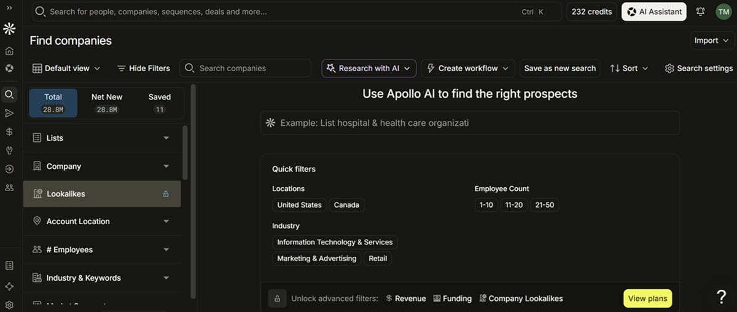Viewport: 737px width, 312px height.
Task: Open the circled-arrow icon in sidebar
Action: 9,169
